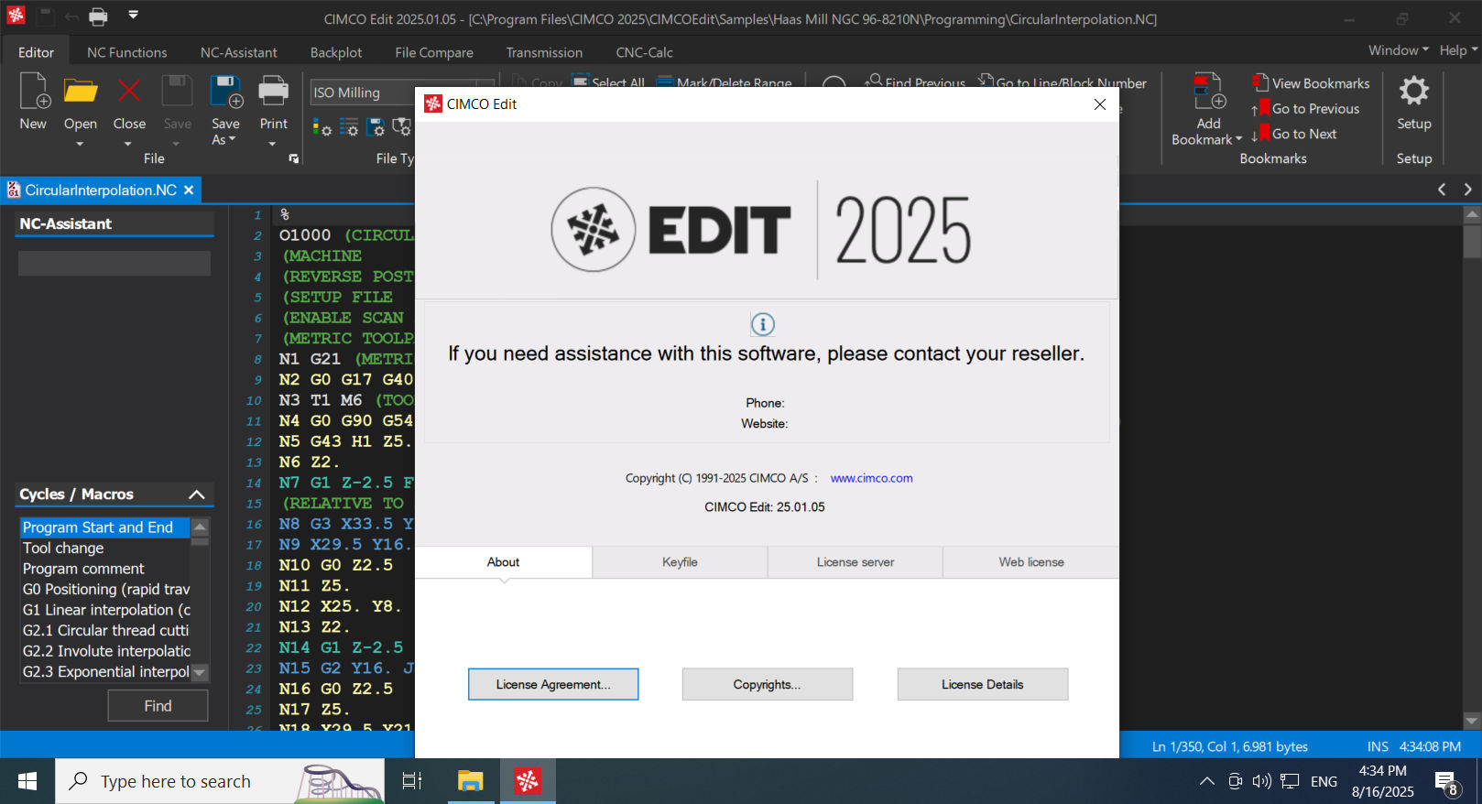Open Windows Start menu
The image size is (1482, 804).
click(27, 781)
